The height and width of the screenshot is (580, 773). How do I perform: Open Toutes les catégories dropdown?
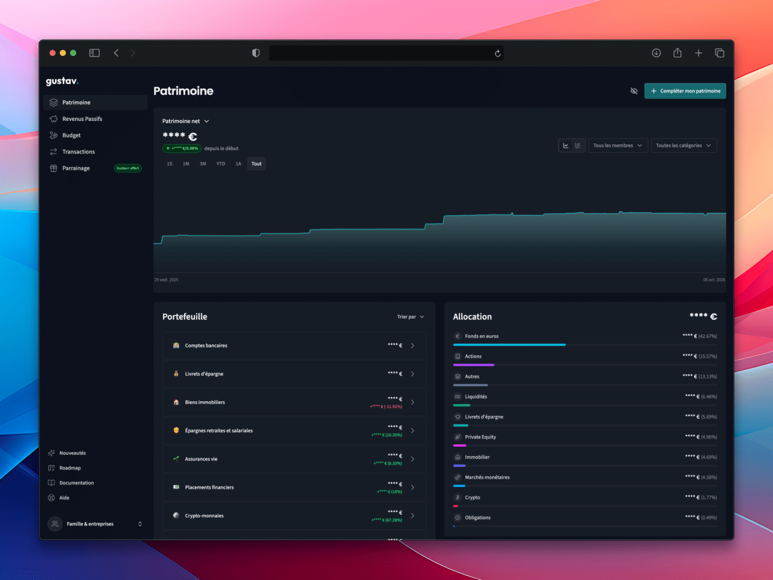(684, 145)
